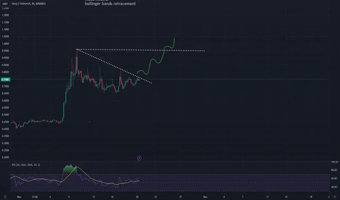The image size is (340, 200).
Task: Select the dotted descending trendline
Action: (114, 67)
